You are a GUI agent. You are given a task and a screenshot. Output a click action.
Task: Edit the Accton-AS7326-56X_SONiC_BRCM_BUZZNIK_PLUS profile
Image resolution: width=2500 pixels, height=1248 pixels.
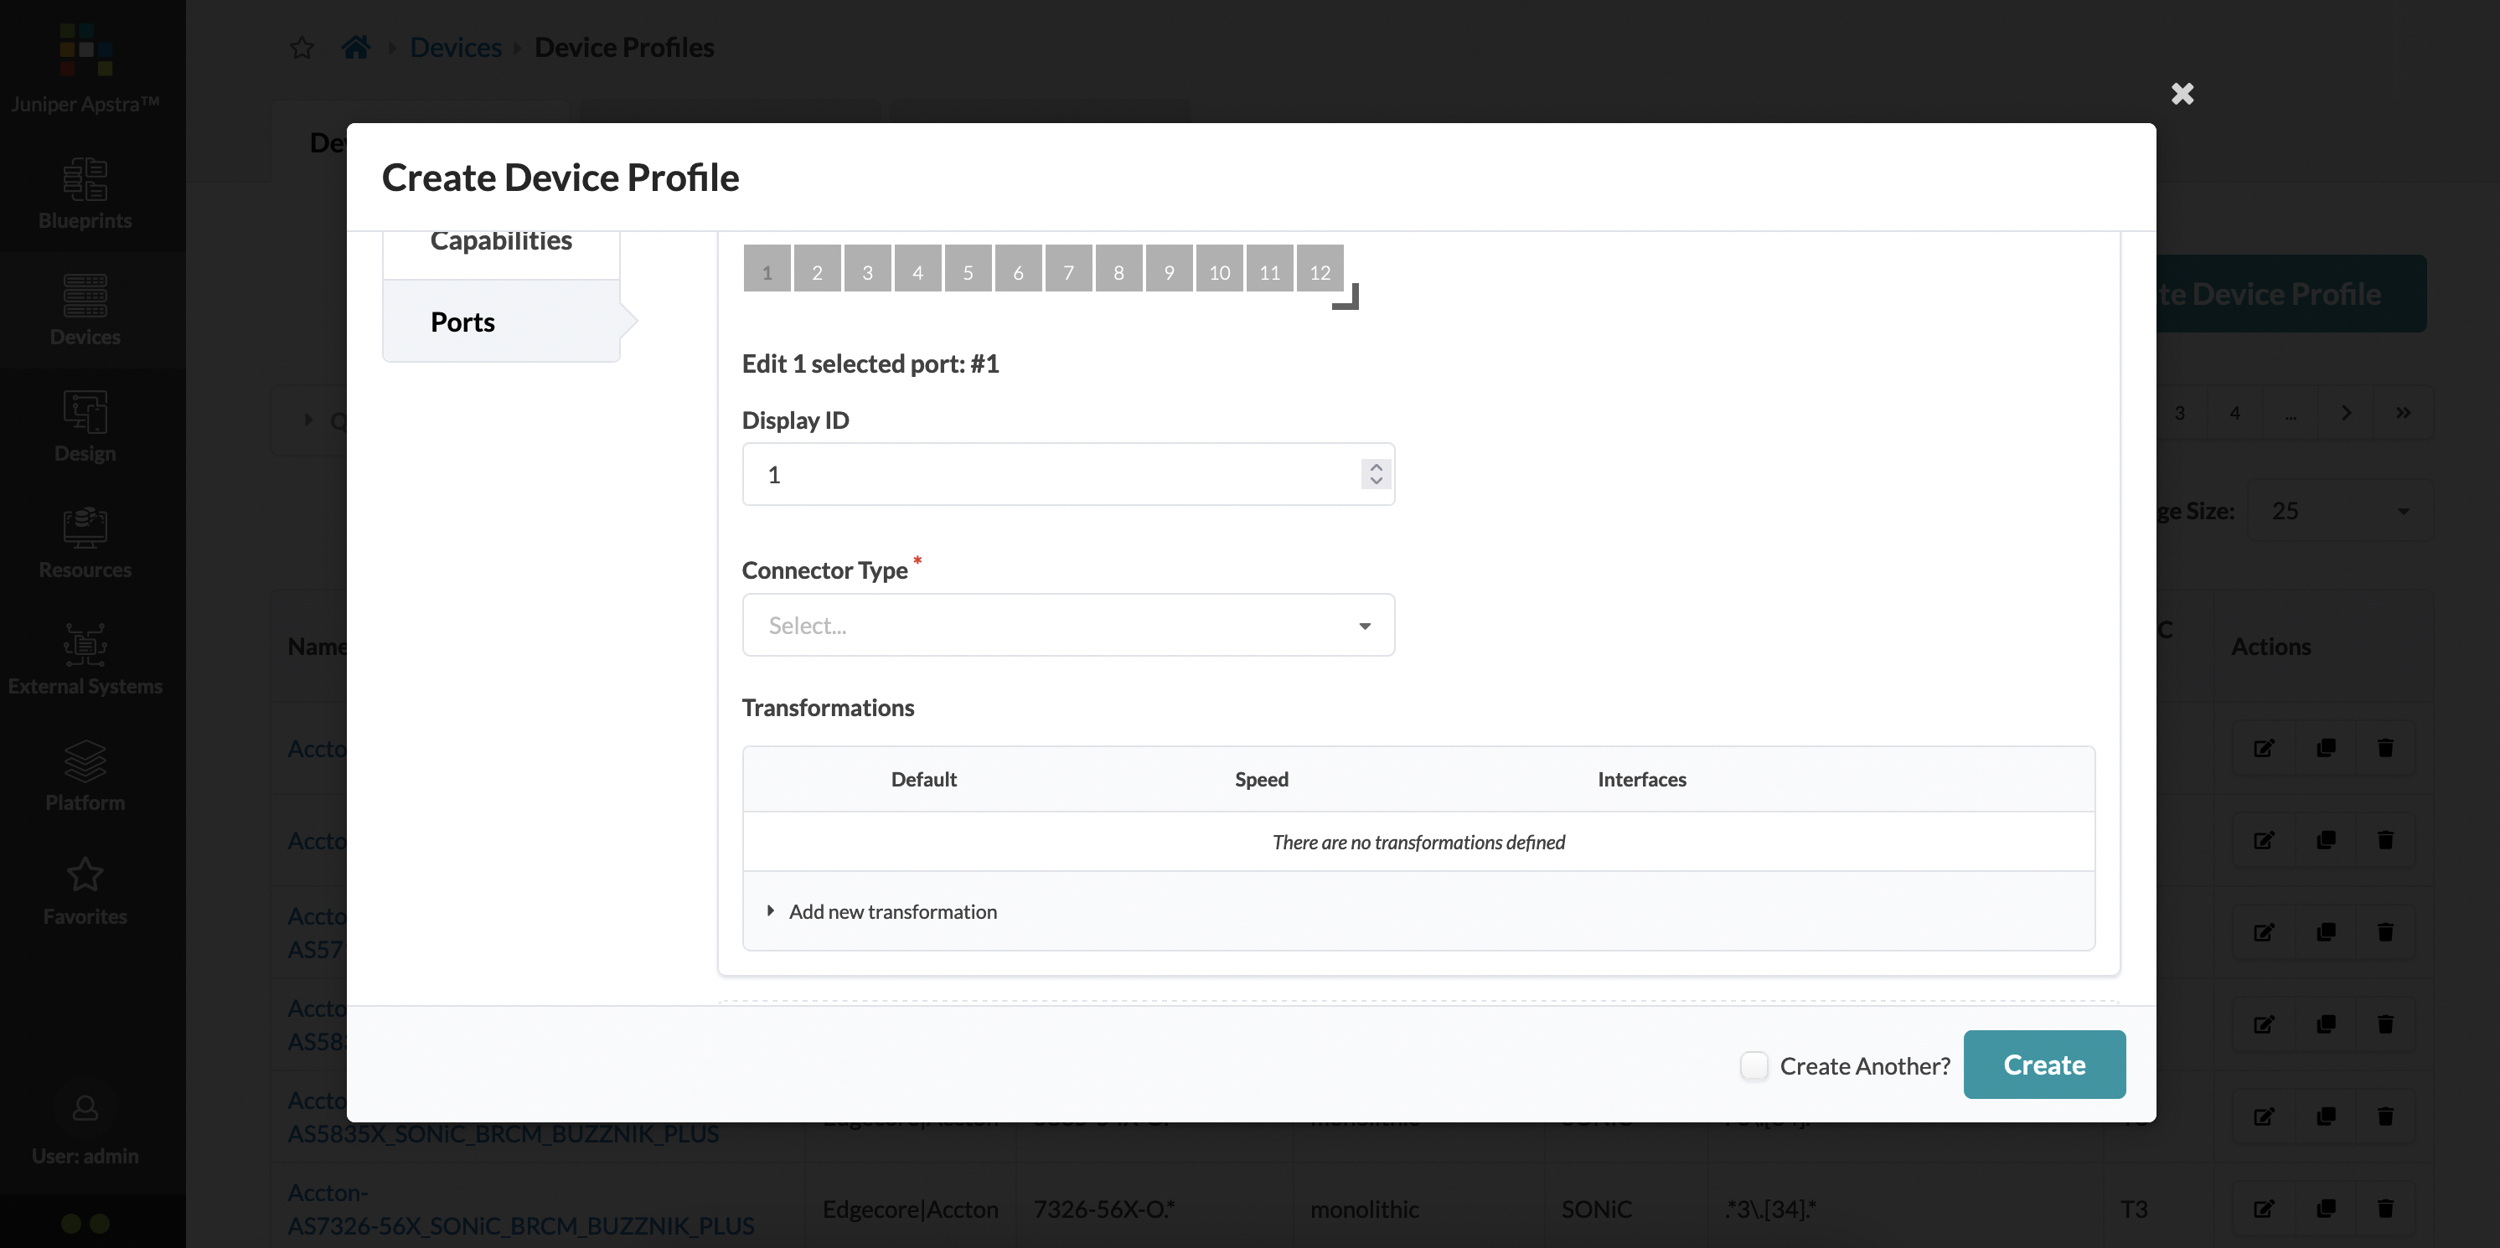(2263, 1208)
